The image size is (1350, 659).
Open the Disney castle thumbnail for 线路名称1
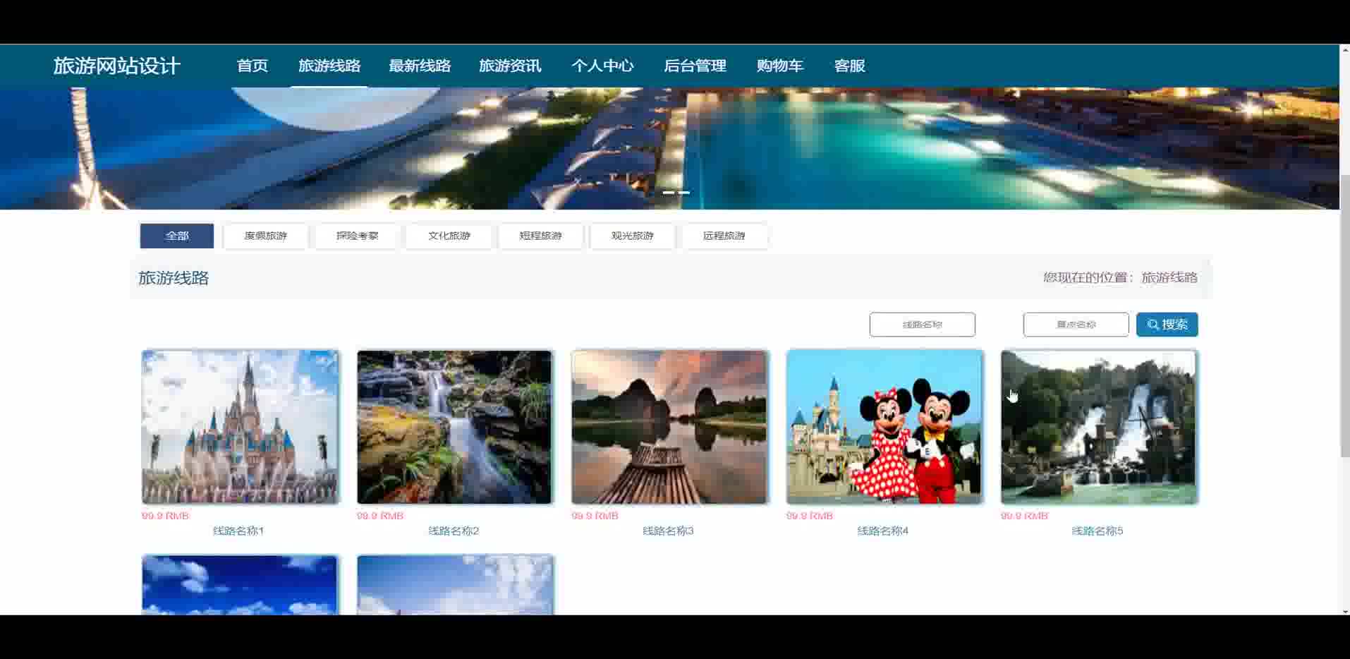(240, 427)
